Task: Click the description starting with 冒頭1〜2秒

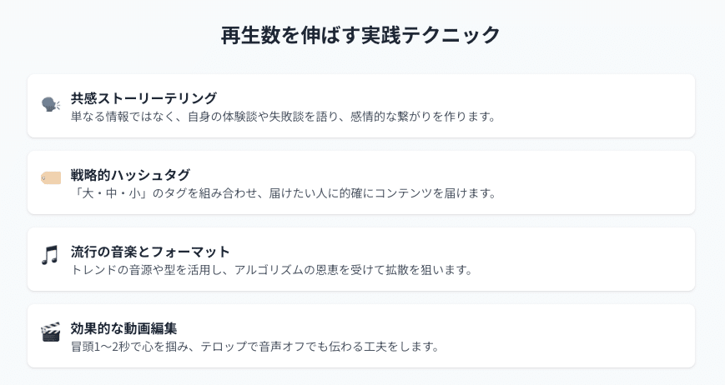Action: point(255,347)
